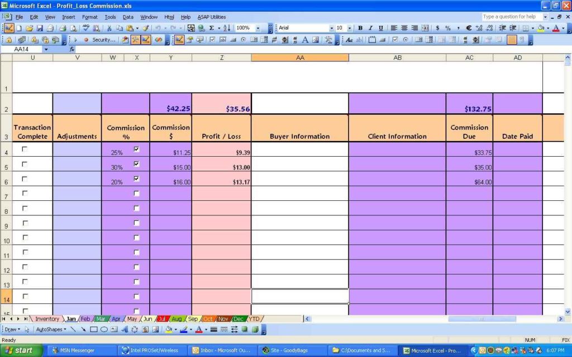Click the horizontal scrollbar right arrow
This screenshot has height=357, width=572.
(x=560, y=319)
